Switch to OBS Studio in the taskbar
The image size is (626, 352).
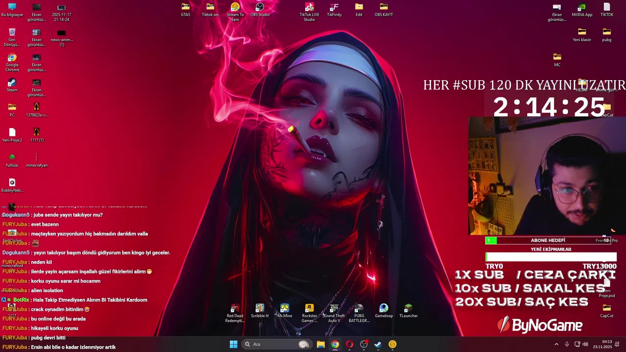click(x=364, y=344)
